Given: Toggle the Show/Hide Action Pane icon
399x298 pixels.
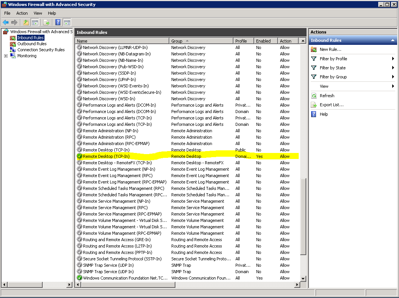Looking at the screenshot, I should tap(67, 23).
